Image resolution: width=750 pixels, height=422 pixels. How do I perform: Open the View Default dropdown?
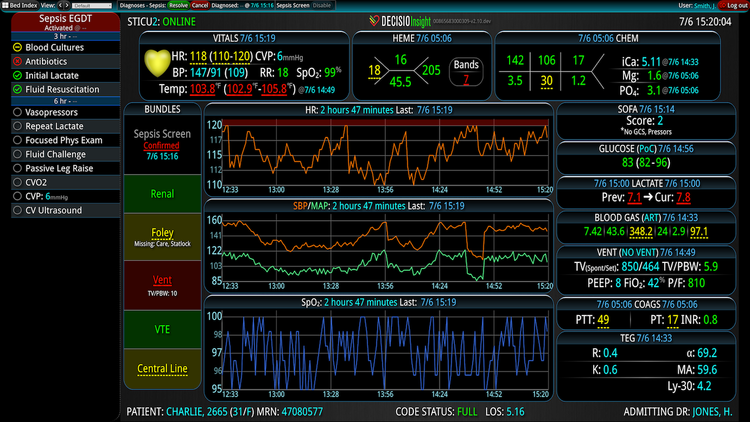pyautogui.click(x=92, y=5)
